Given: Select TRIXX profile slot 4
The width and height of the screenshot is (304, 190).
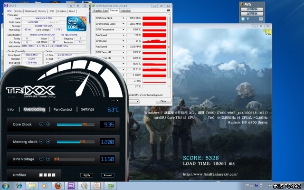Looking at the screenshot, I should [x=54, y=175].
